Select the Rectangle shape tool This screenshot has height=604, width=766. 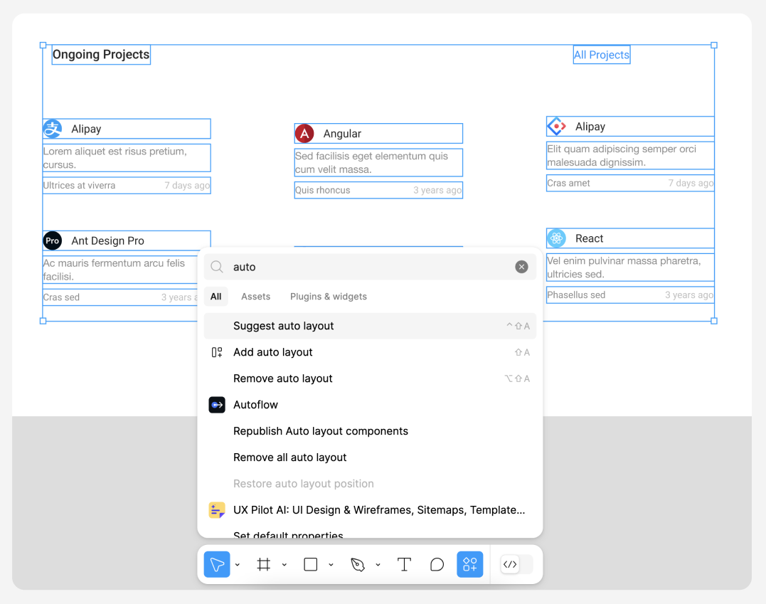(311, 564)
